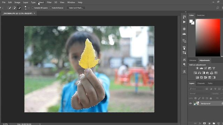
Task: Close the _DSC0604.JPG document tab
Action: tap(34, 13)
